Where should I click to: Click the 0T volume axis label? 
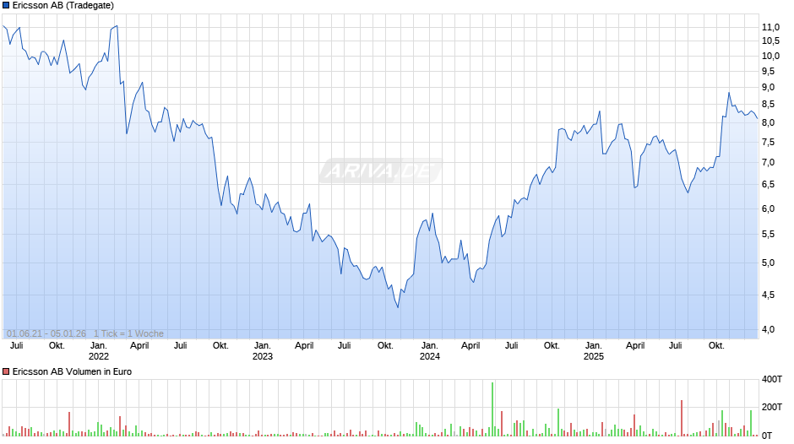pyautogui.click(x=767, y=436)
